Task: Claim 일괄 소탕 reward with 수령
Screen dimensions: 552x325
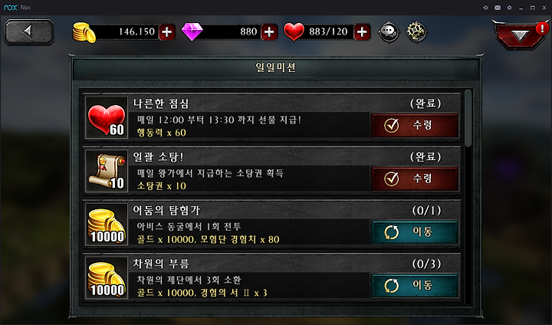Action: 415,179
